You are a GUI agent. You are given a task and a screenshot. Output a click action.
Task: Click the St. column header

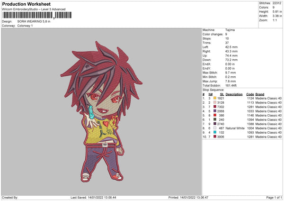click(x=222, y=94)
